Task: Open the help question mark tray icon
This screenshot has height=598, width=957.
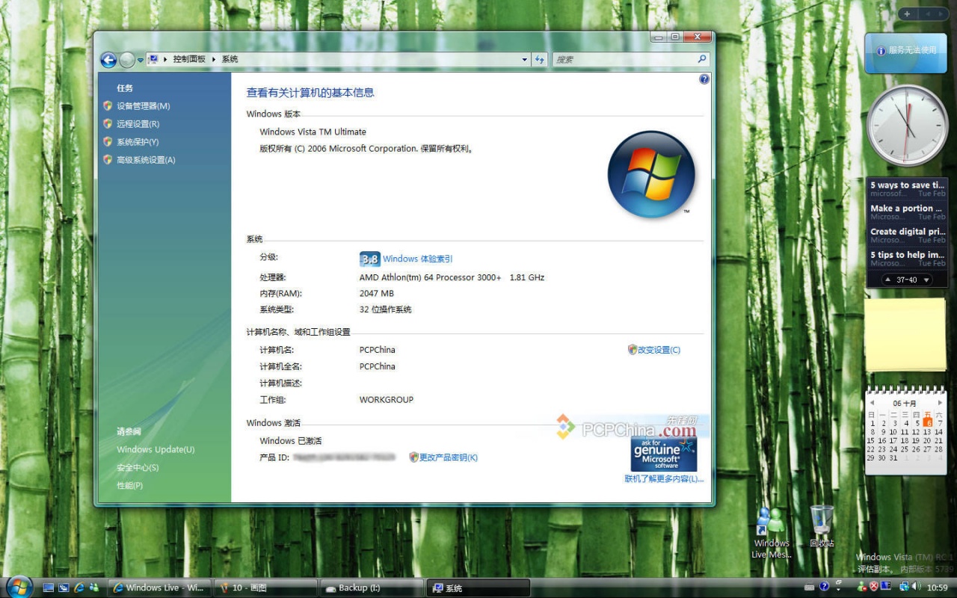Action: [824, 587]
